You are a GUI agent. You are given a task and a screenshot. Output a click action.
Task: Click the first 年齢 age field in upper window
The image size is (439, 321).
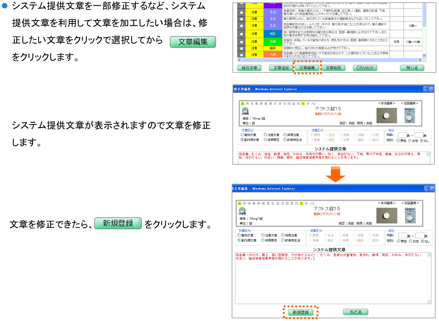[x=402, y=135]
